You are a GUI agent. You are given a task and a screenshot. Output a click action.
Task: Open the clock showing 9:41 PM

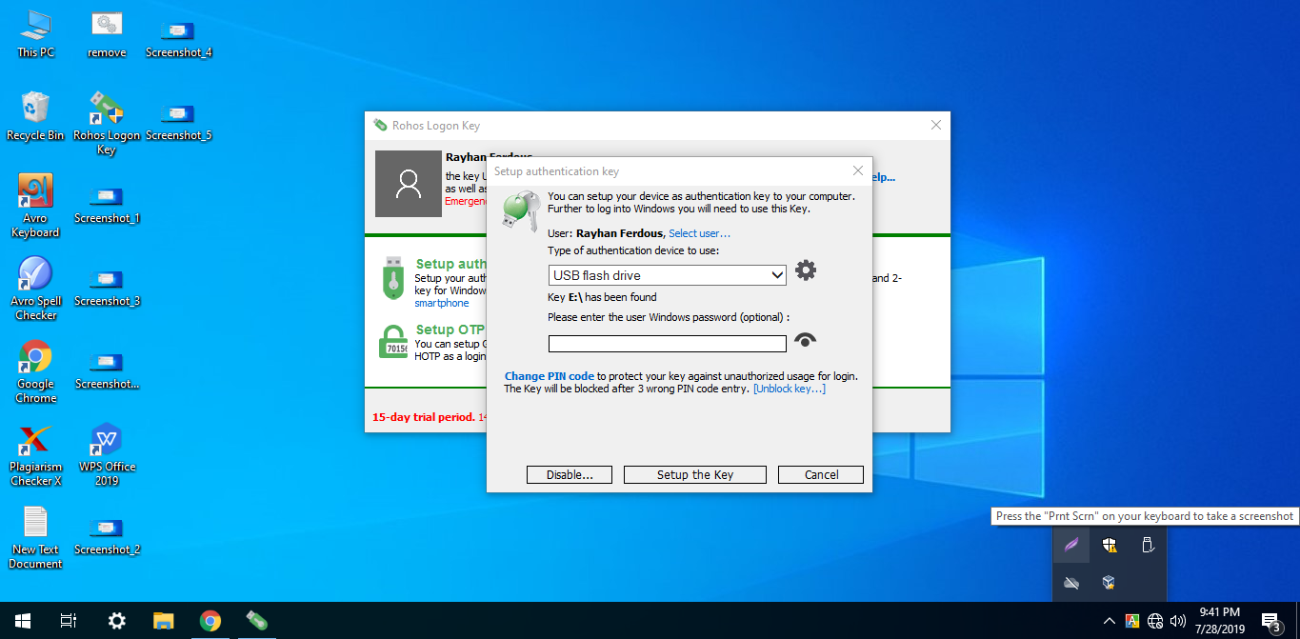pyautogui.click(x=1220, y=621)
